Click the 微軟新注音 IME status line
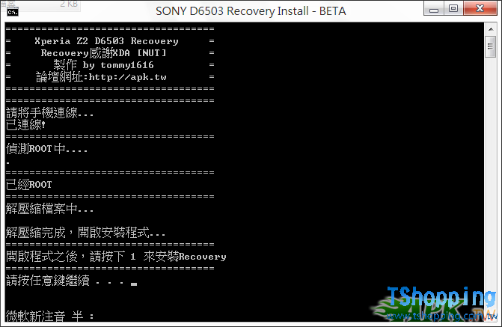502x327 pixels. click(x=50, y=316)
